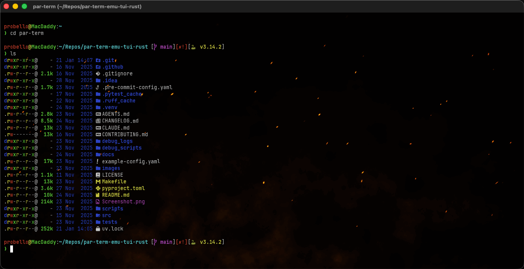Screen dimensions: 524x269
Task: Click the src directory name
Action: tap(106, 215)
